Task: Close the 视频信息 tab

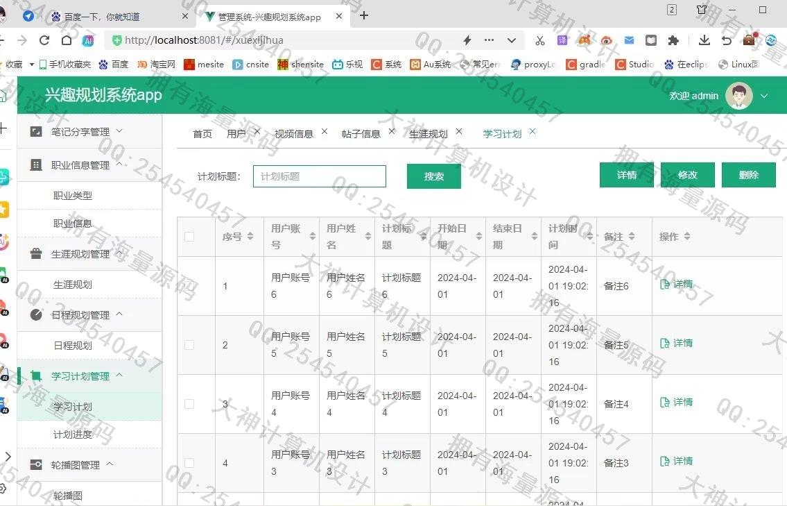Action: [x=325, y=132]
